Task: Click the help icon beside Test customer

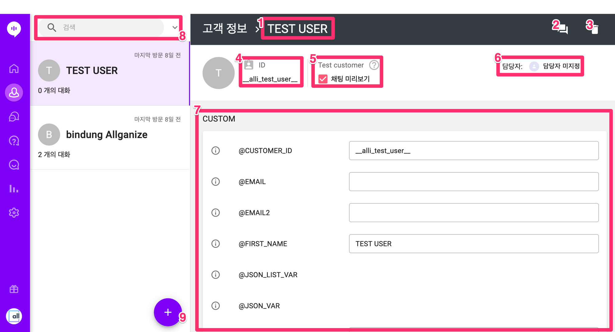Action: [374, 65]
